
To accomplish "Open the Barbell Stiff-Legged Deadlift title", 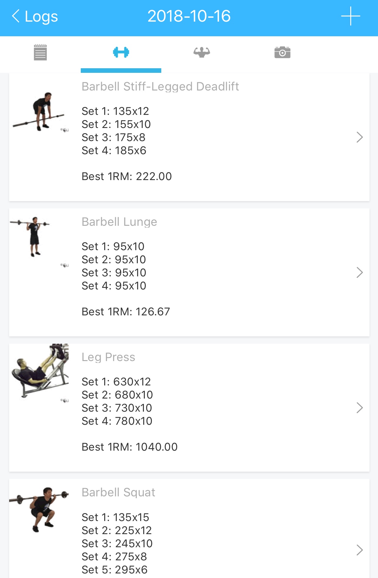I will pos(160,87).
